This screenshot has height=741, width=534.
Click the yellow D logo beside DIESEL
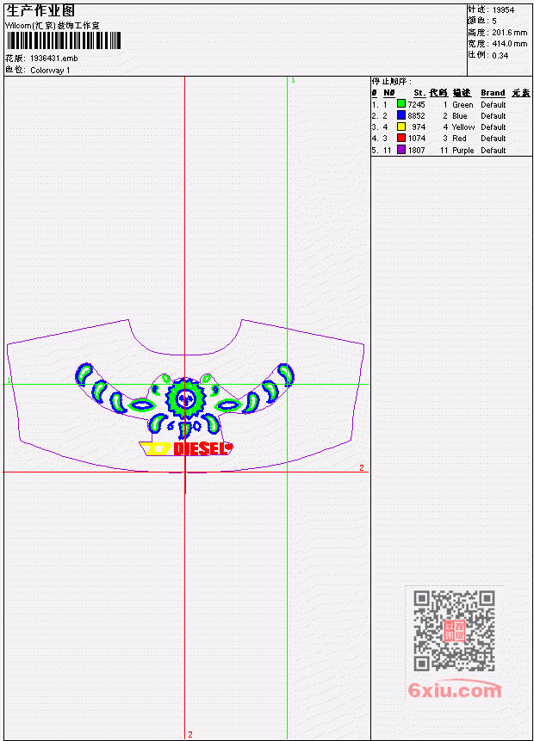click(155, 449)
